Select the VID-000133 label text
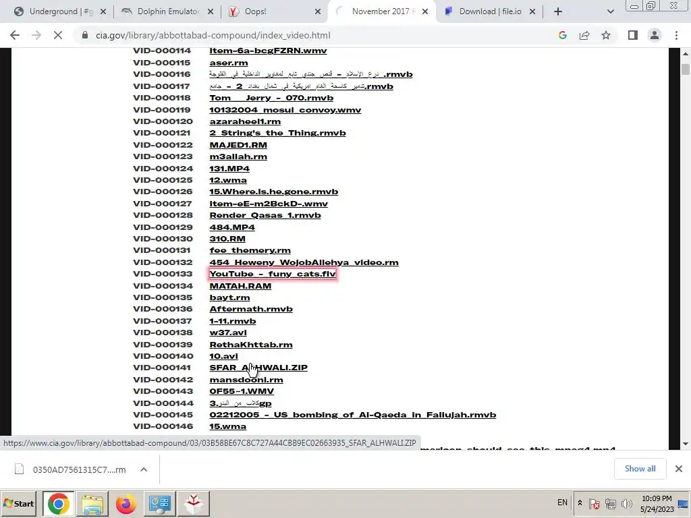This screenshot has width=691, height=518. coord(163,274)
